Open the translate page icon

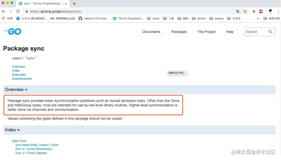point(238,11)
